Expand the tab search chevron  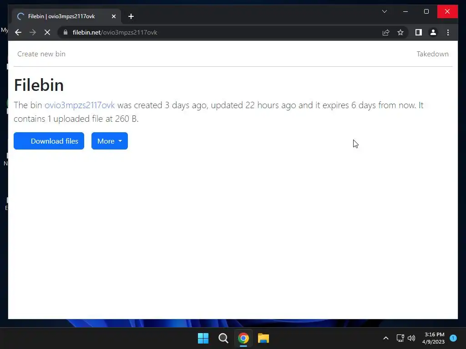point(384,11)
